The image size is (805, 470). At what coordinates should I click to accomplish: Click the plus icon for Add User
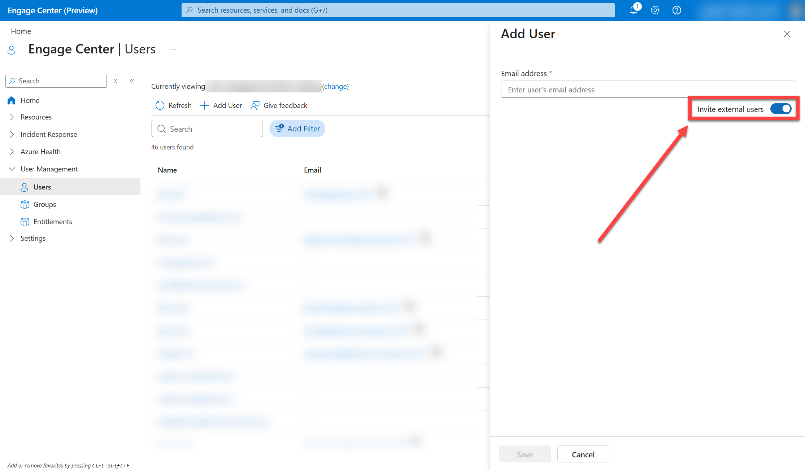[x=205, y=105]
